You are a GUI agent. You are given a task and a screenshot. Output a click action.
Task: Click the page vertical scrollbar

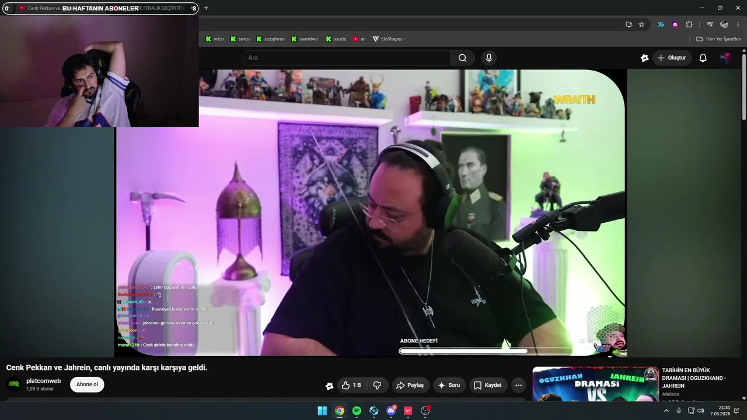[744, 87]
